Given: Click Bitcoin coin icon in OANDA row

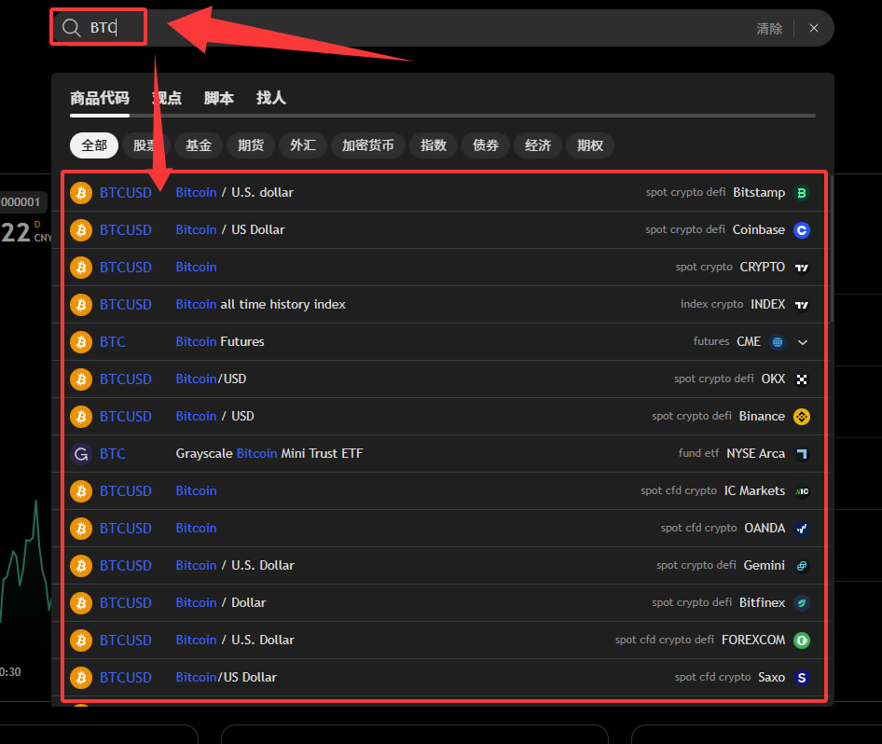Looking at the screenshot, I should click(81, 529).
